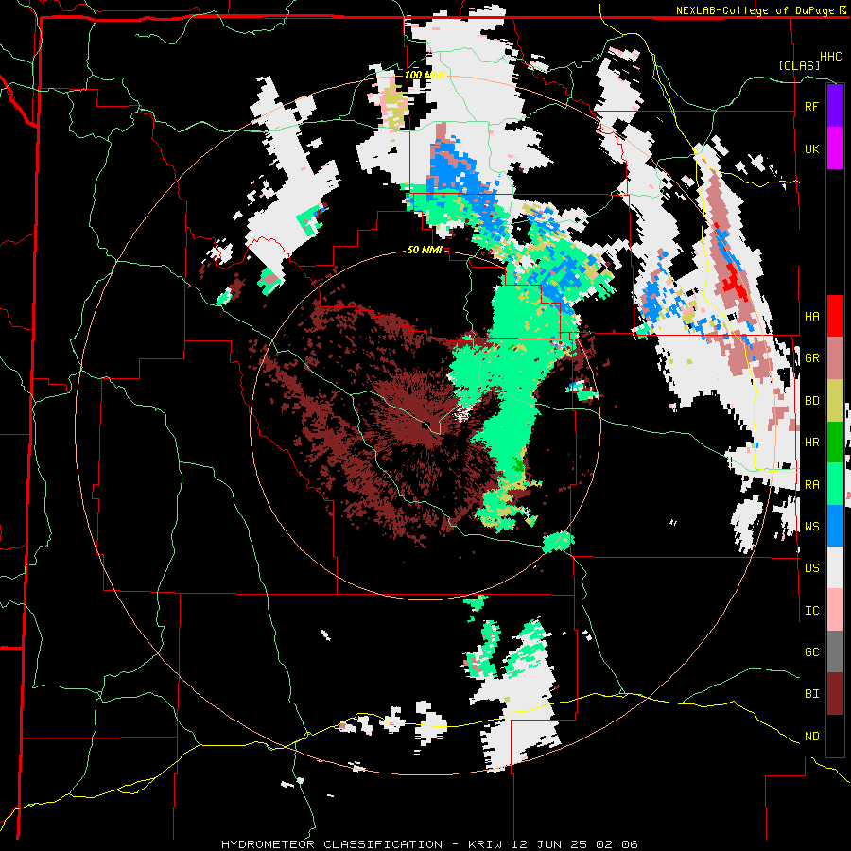
Task: Select the bright green RA rain swatch
Action: tap(835, 484)
